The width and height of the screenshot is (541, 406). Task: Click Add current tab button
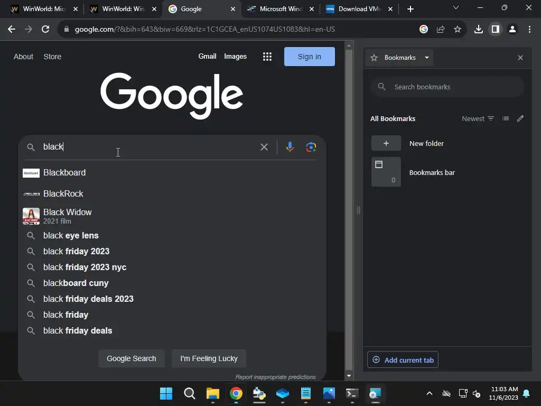[x=403, y=359]
